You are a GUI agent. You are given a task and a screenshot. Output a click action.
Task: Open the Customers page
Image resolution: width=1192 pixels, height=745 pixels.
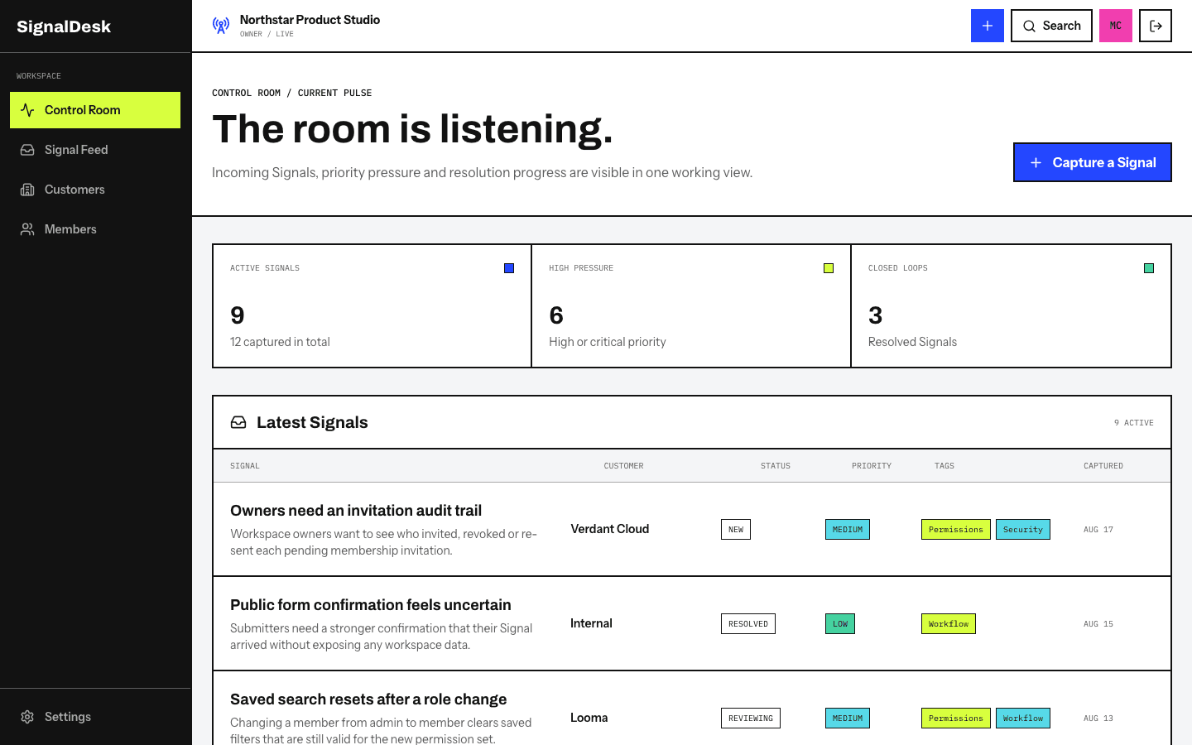(95, 190)
